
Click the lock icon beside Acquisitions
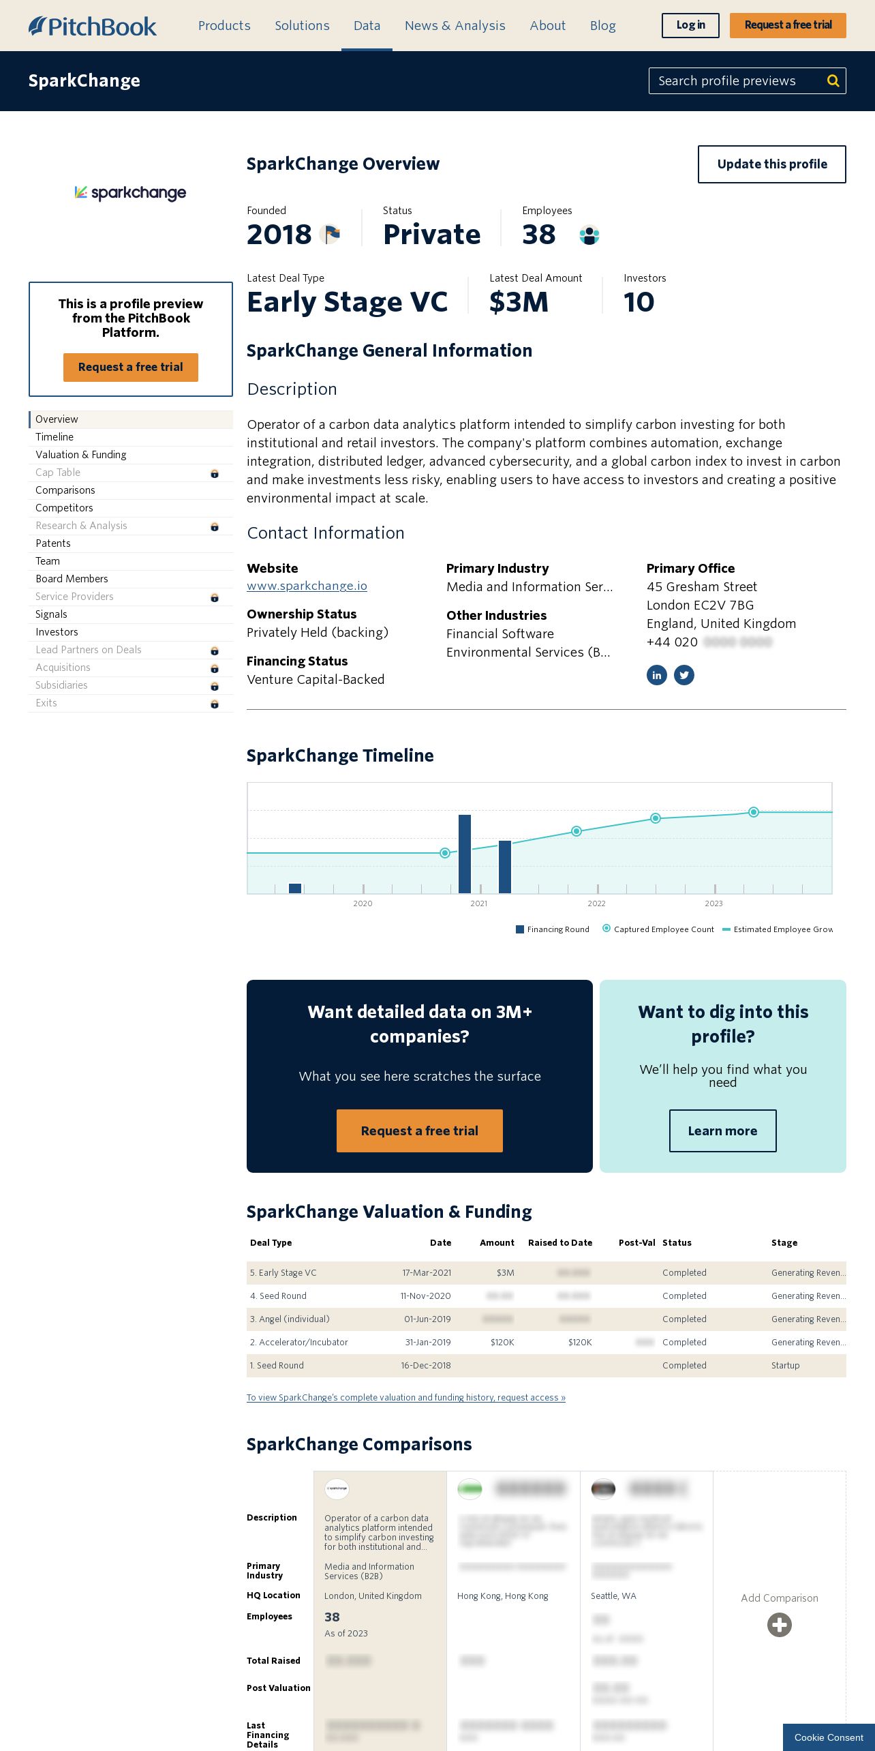pos(215,668)
